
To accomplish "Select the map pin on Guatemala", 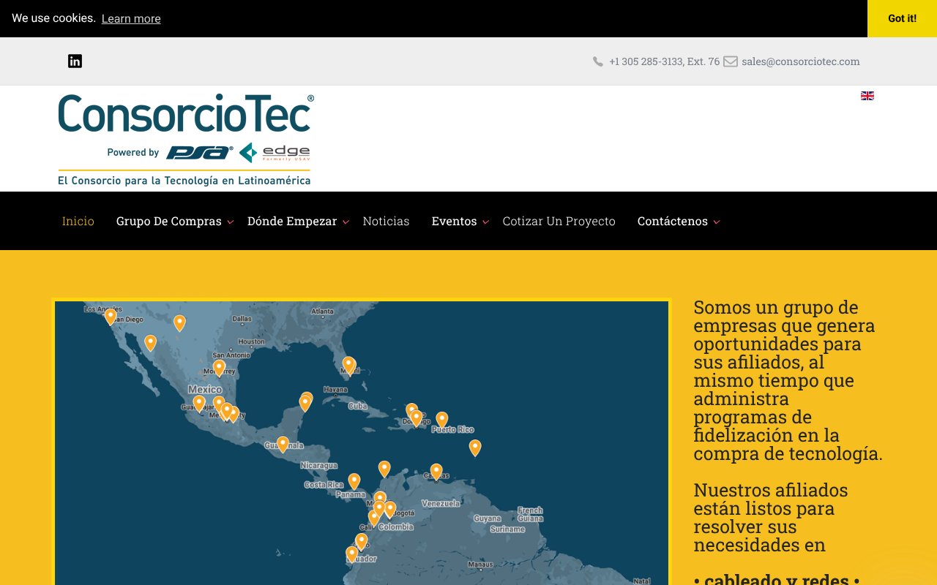I will pyautogui.click(x=283, y=442).
